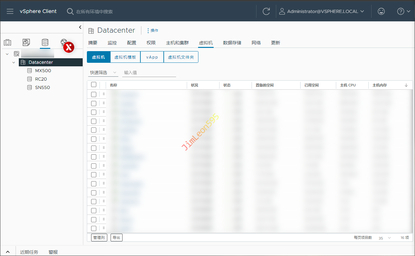This screenshot has height=256, width=415.
Task: Open the smiley feedback icon
Action: point(381,11)
